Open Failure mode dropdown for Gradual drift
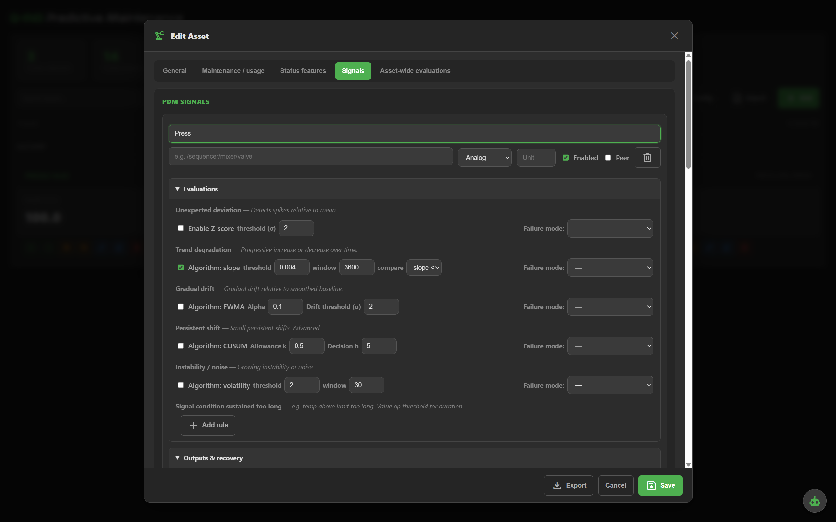The height and width of the screenshot is (522, 836). (x=610, y=307)
